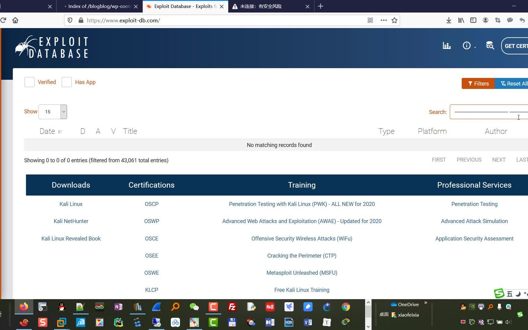
Task: Open the Kali NetHunter link
Action: tap(71, 221)
